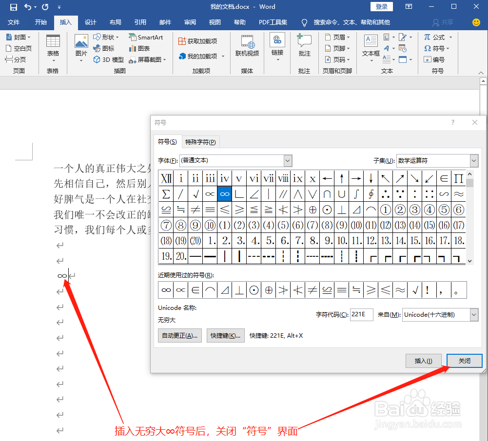
Task: Click the 关闭 button in symbol dialog
Action: click(x=464, y=361)
